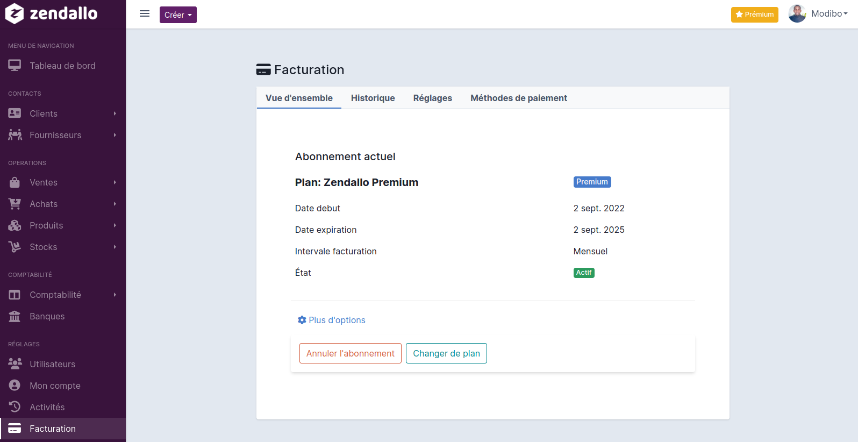This screenshot has height=442, width=858.
Task: Open Activités page
Action: (63, 407)
